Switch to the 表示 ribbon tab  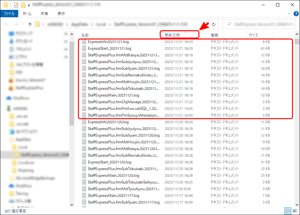(61, 13)
